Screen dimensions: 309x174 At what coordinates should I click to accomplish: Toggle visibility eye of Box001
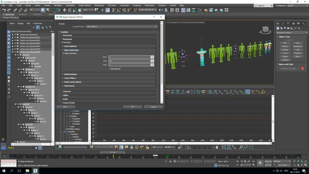pyautogui.click(x=15, y=142)
